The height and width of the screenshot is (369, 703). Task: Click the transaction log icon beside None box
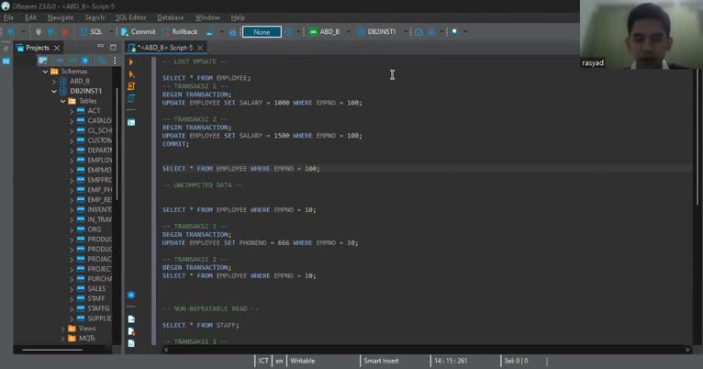point(289,32)
